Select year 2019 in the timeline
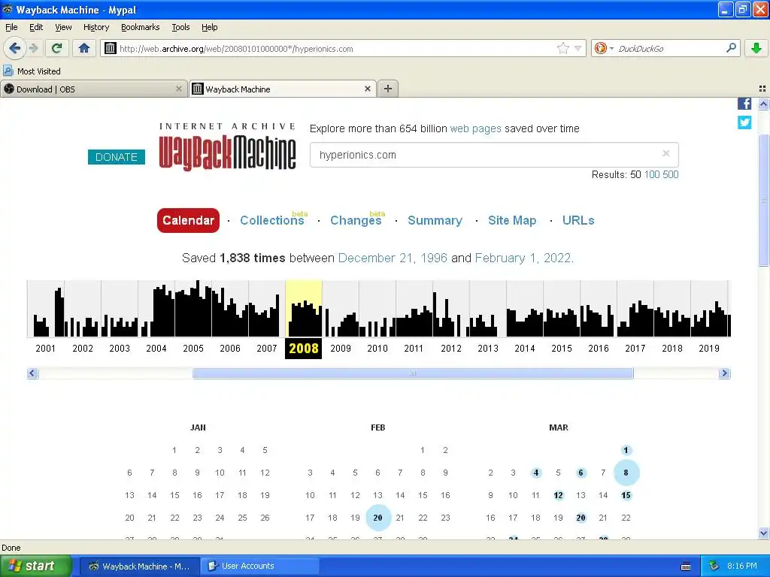 pyautogui.click(x=708, y=348)
